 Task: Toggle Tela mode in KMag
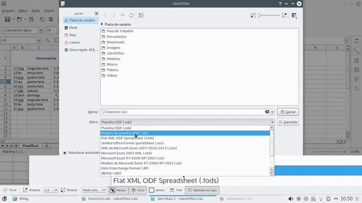(176, 190)
